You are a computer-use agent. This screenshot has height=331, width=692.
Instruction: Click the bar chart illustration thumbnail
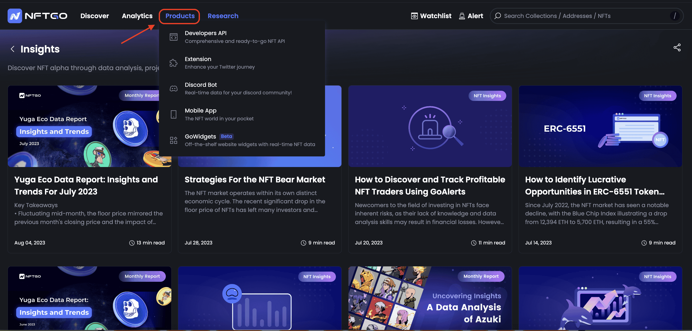click(260, 298)
